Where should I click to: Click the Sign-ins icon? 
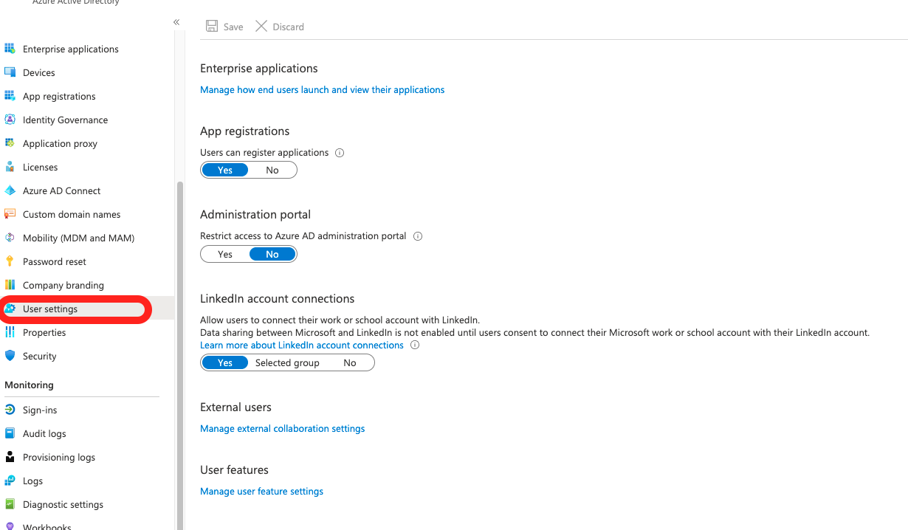pyautogui.click(x=10, y=410)
